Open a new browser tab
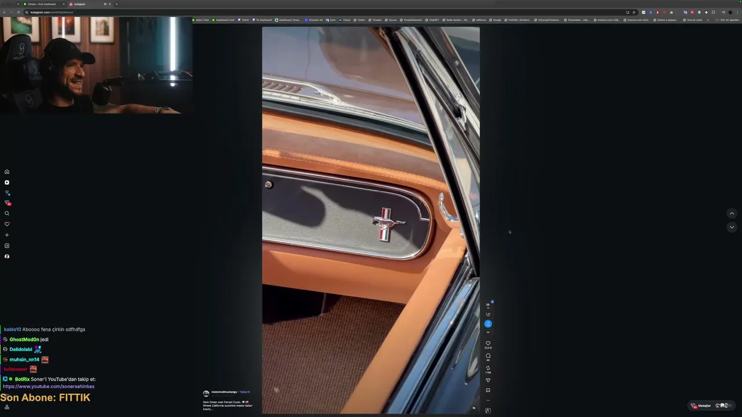742x417 pixels. pyautogui.click(x=117, y=4)
